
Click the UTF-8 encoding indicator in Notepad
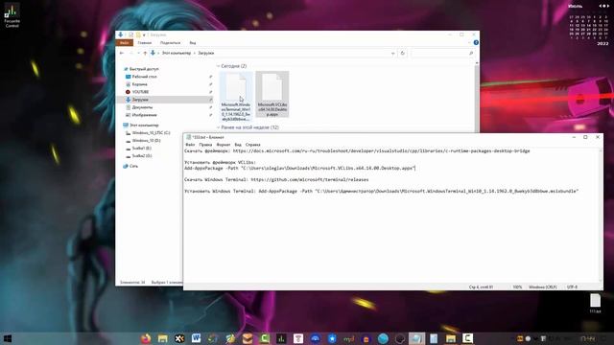click(572, 287)
